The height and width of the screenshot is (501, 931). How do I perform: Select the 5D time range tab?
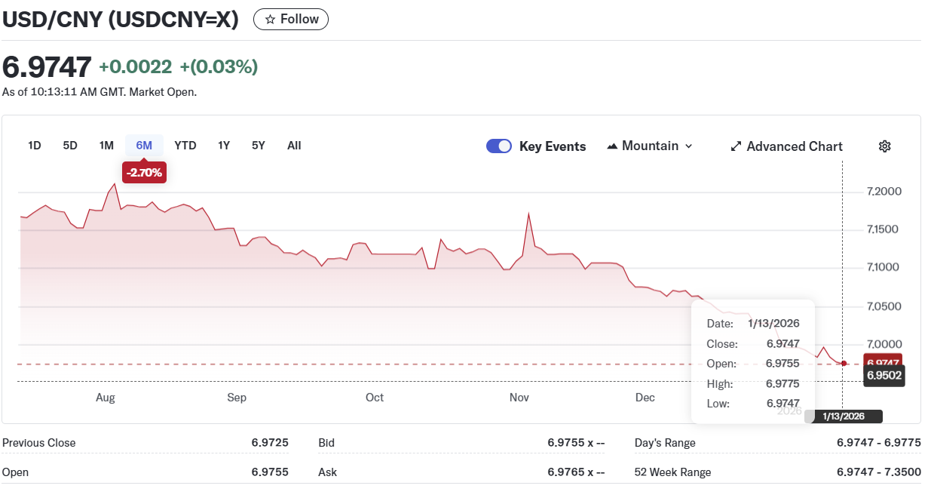(70, 146)
